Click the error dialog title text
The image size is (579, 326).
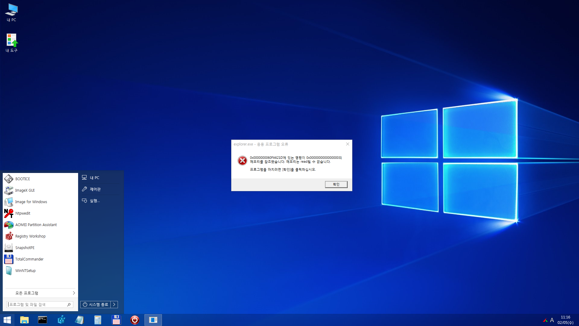pyautogui.click(x=261, y=144)
